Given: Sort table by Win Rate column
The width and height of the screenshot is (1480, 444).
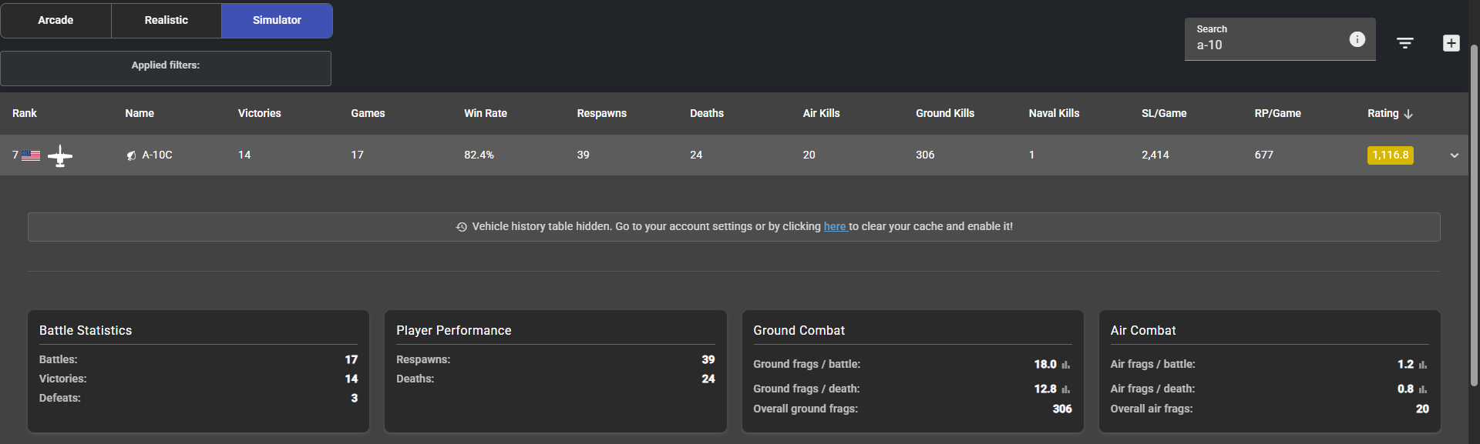Looking at the screenshot, I should (485, 113).
